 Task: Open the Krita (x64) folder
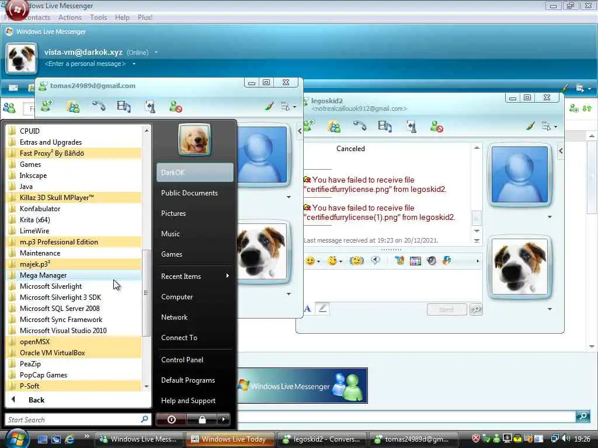[74, 220]
